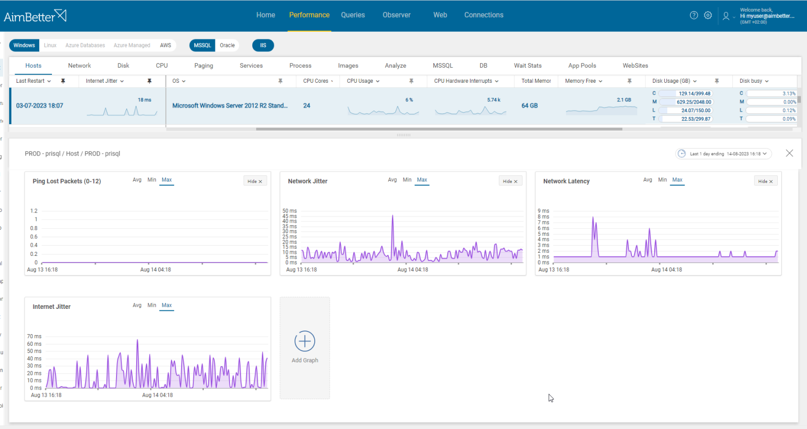Expand the Last Restart column dropdown
The width and height of the screenshot is (807, 429).
(x=49, y=81)
